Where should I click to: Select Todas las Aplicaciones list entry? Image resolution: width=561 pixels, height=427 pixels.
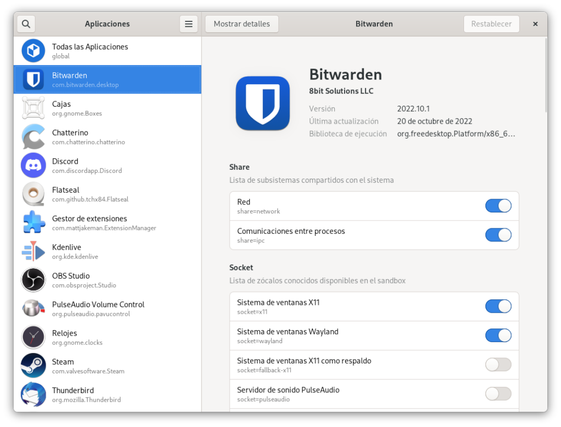pyautogui.click(x=107, y=51)
